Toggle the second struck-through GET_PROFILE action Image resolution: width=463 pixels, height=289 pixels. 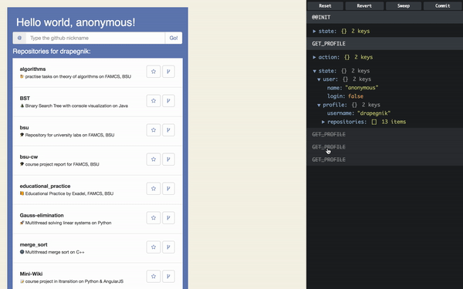click(385, 147)
